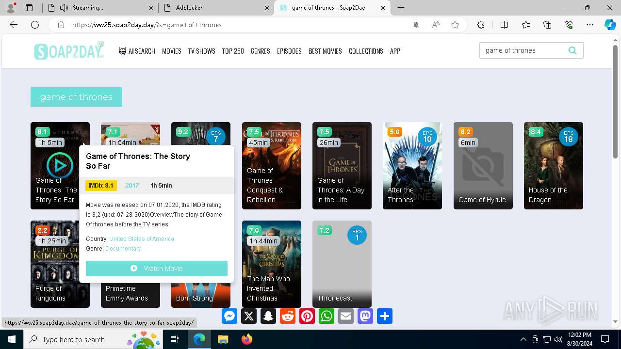
Task: Open TV Shows menu item
Action: pyautogui.click(x=202, y=51)
